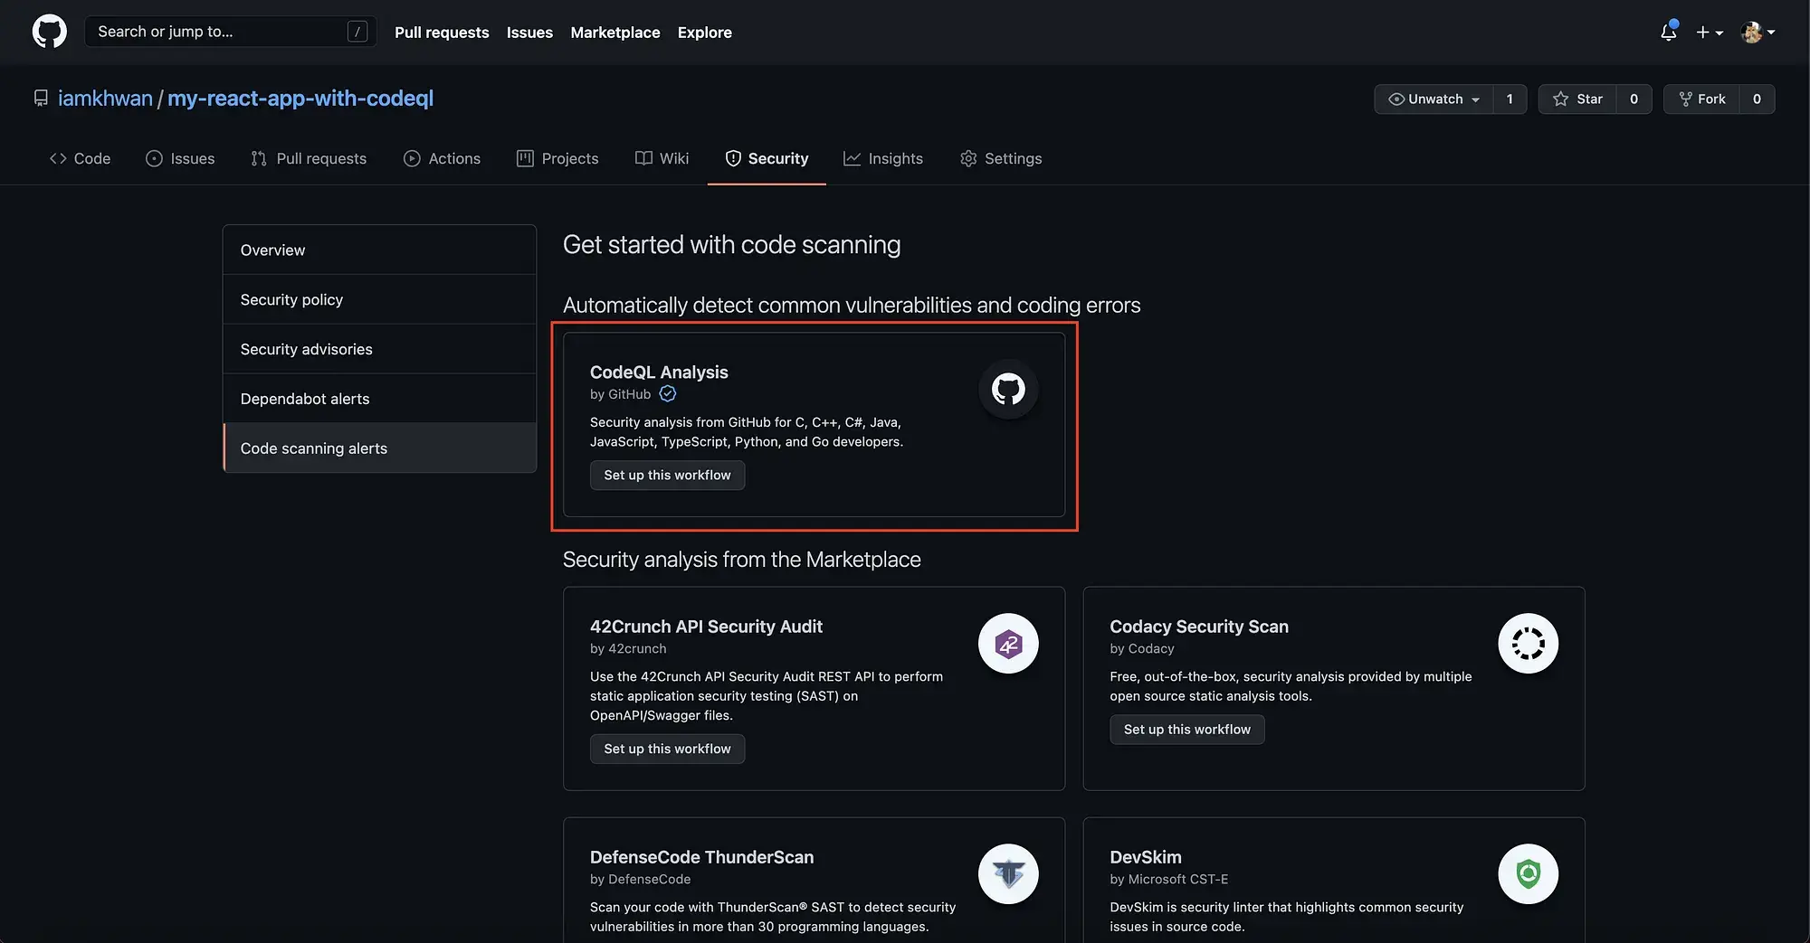The image size is (1810, 943).
Task: Click the DefenseCode ThunderScan title
Action: (701, 857)
